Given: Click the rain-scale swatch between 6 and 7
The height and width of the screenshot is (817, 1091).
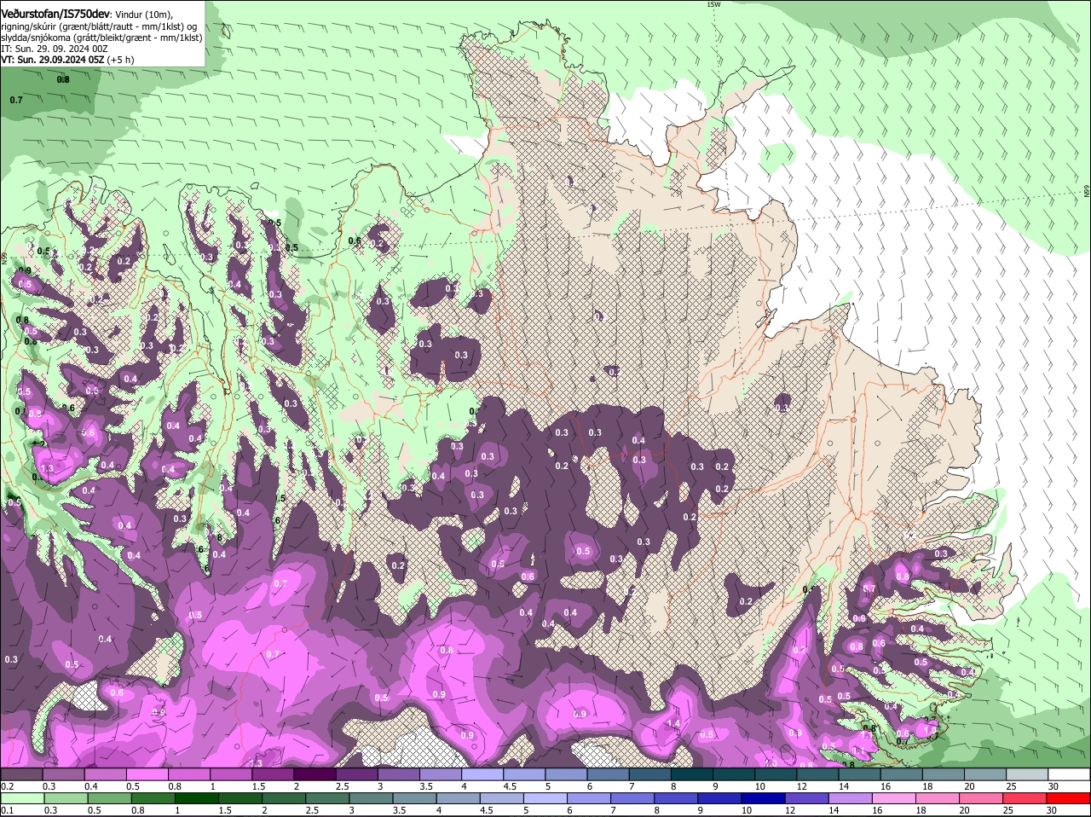Looking at the screenshot, I should pyautogui.click(x=588, y=798).
